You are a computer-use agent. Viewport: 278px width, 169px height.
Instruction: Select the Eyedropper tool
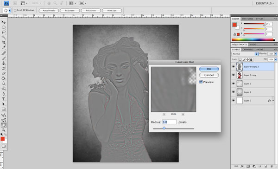pos(4,47)
